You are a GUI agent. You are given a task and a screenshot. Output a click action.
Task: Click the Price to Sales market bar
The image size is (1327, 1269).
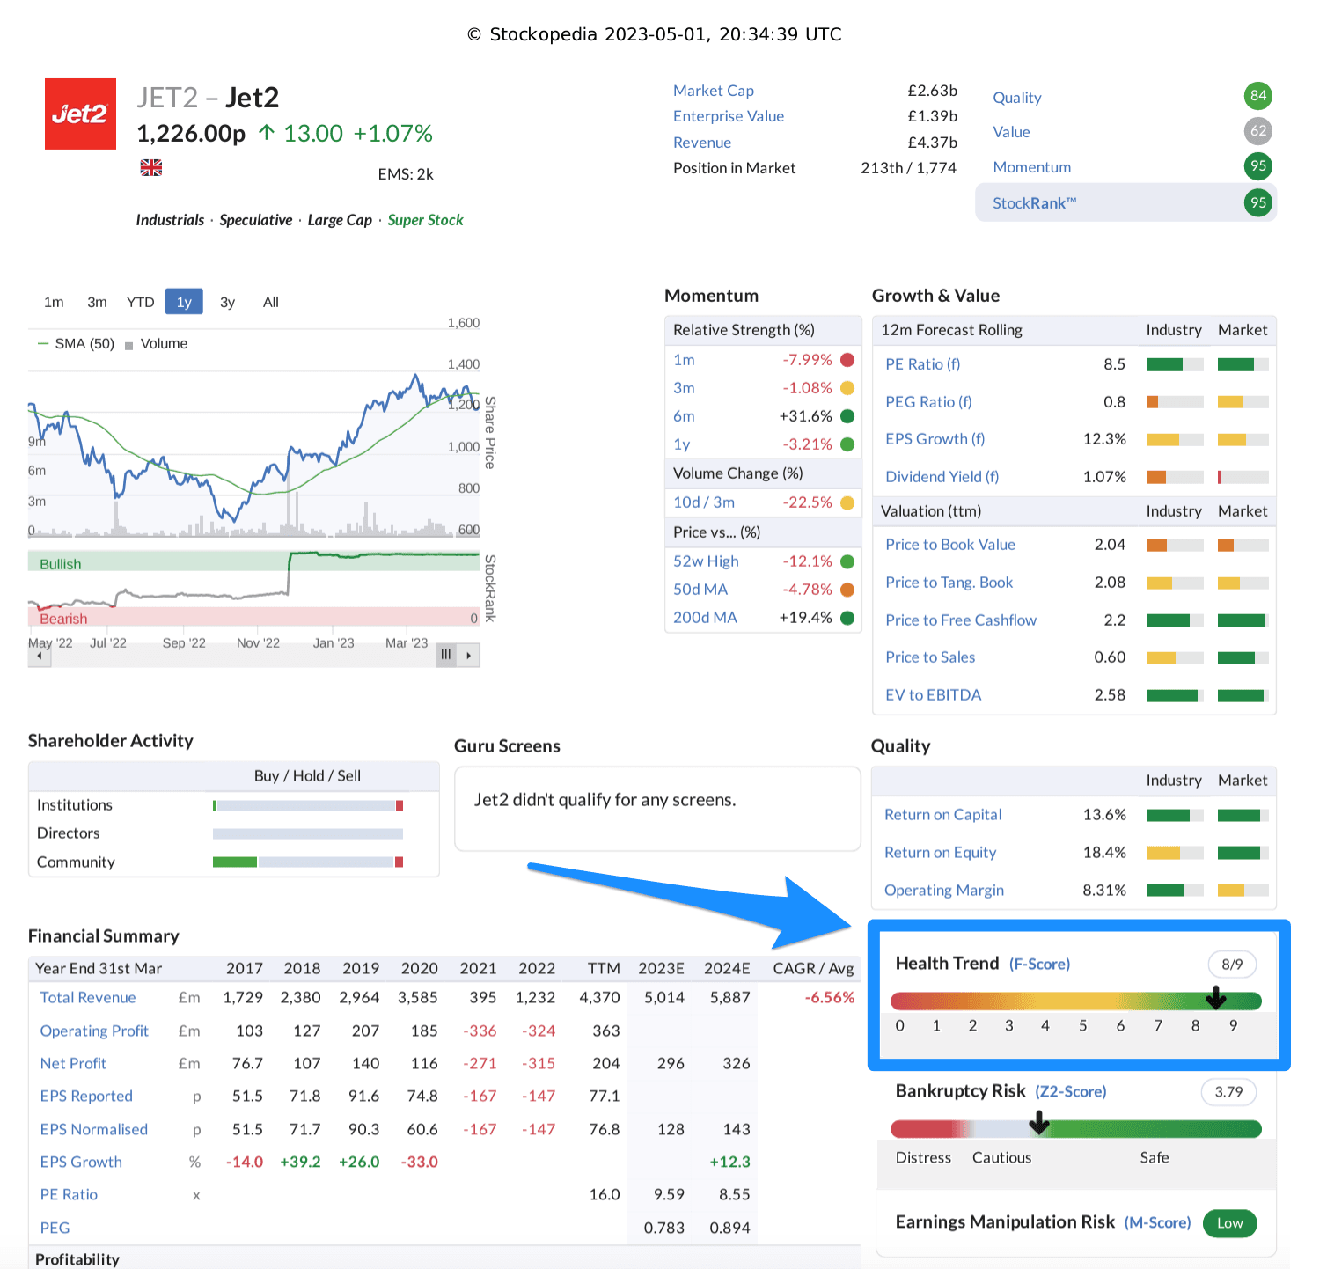1243,657
